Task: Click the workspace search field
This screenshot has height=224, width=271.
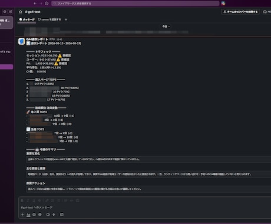Action: point(135,4)
